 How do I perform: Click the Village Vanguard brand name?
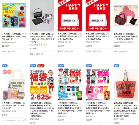pos(9,42)
